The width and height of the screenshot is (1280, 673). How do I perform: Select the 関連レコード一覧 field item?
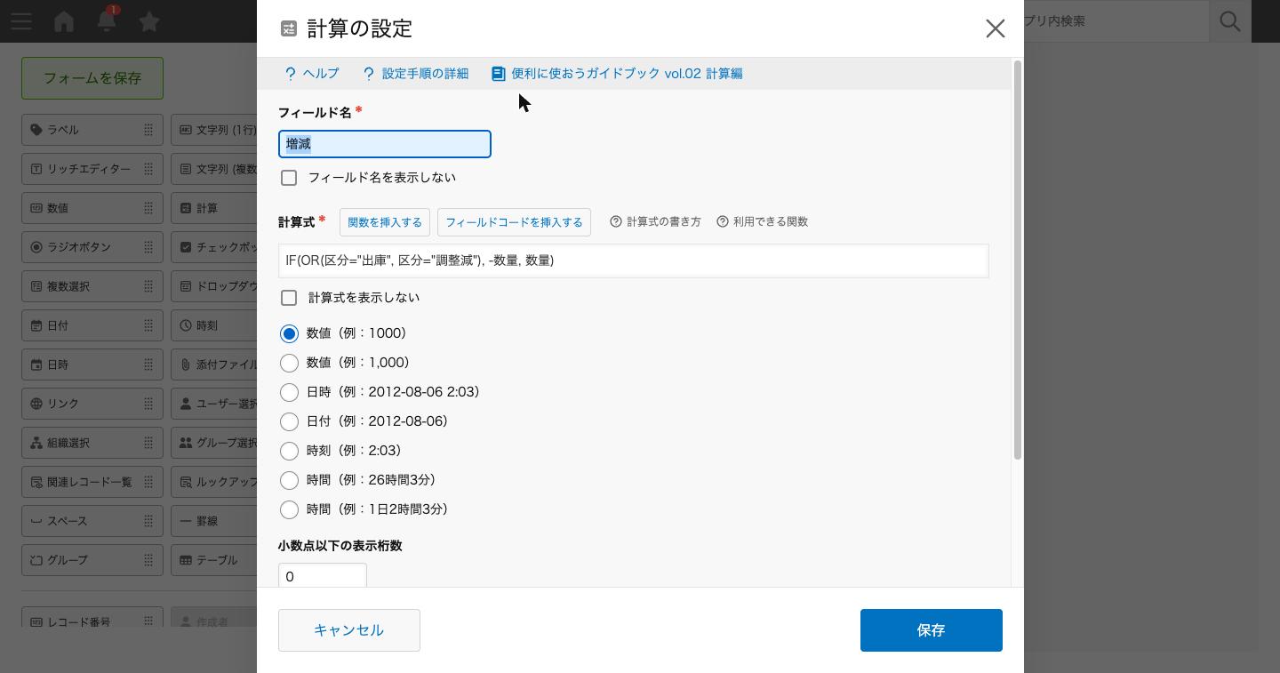(92, 482)
